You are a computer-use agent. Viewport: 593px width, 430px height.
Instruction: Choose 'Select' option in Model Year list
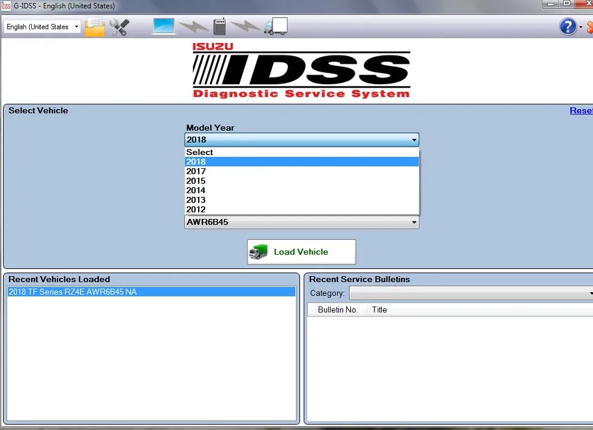[301, 152]
